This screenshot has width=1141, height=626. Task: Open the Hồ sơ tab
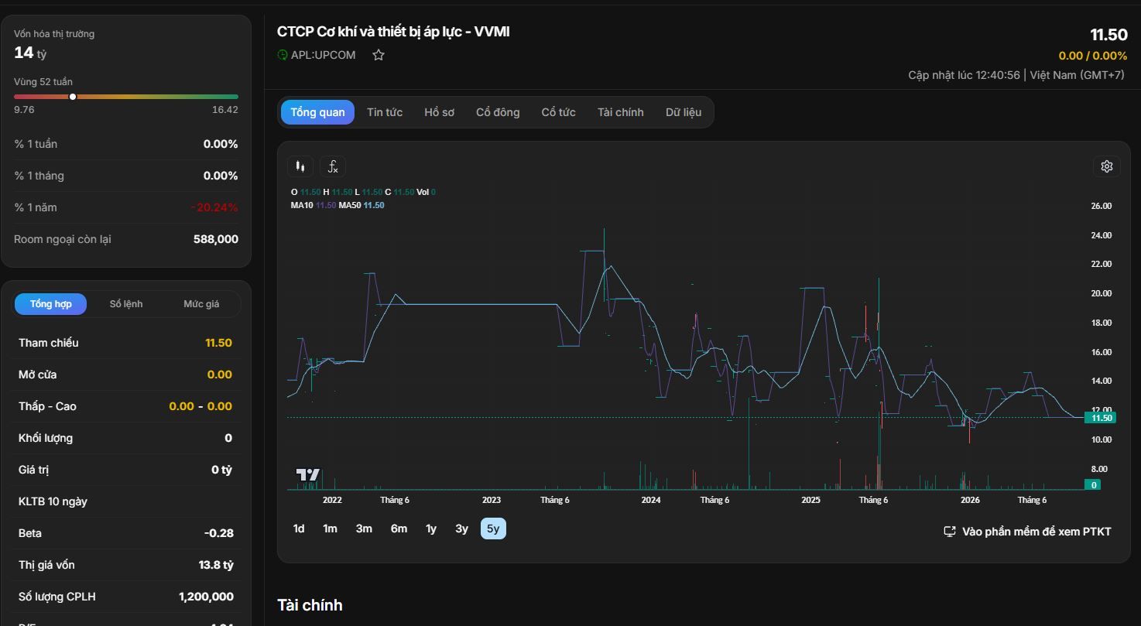click(x=439, y=112)
